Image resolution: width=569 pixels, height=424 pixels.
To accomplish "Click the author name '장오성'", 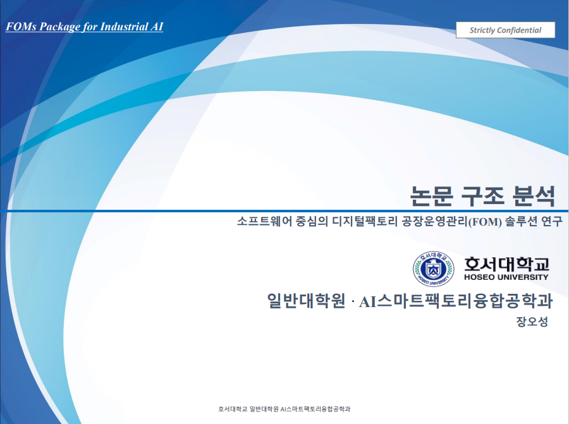I will (532, 322).
